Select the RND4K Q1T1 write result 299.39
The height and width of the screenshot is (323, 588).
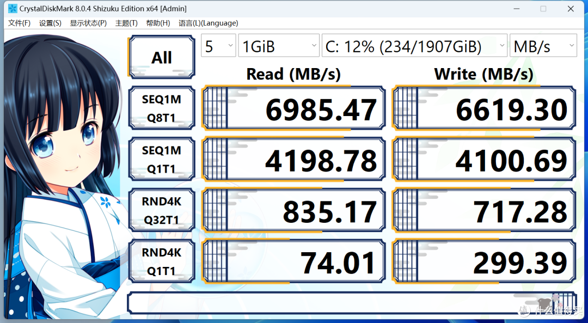click(484, 260)
